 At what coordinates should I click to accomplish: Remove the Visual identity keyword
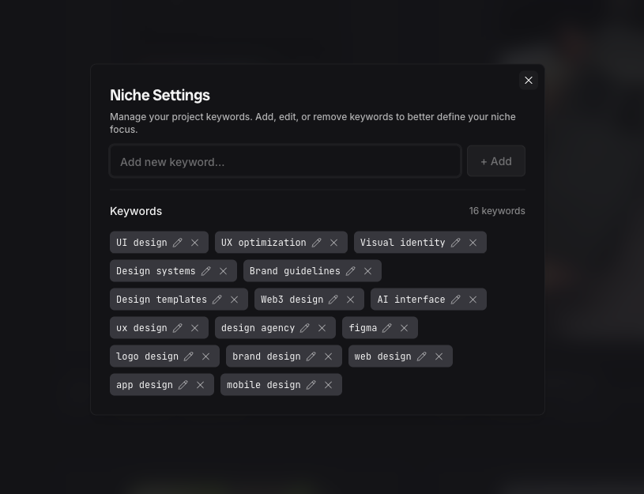tap(473, 243)
